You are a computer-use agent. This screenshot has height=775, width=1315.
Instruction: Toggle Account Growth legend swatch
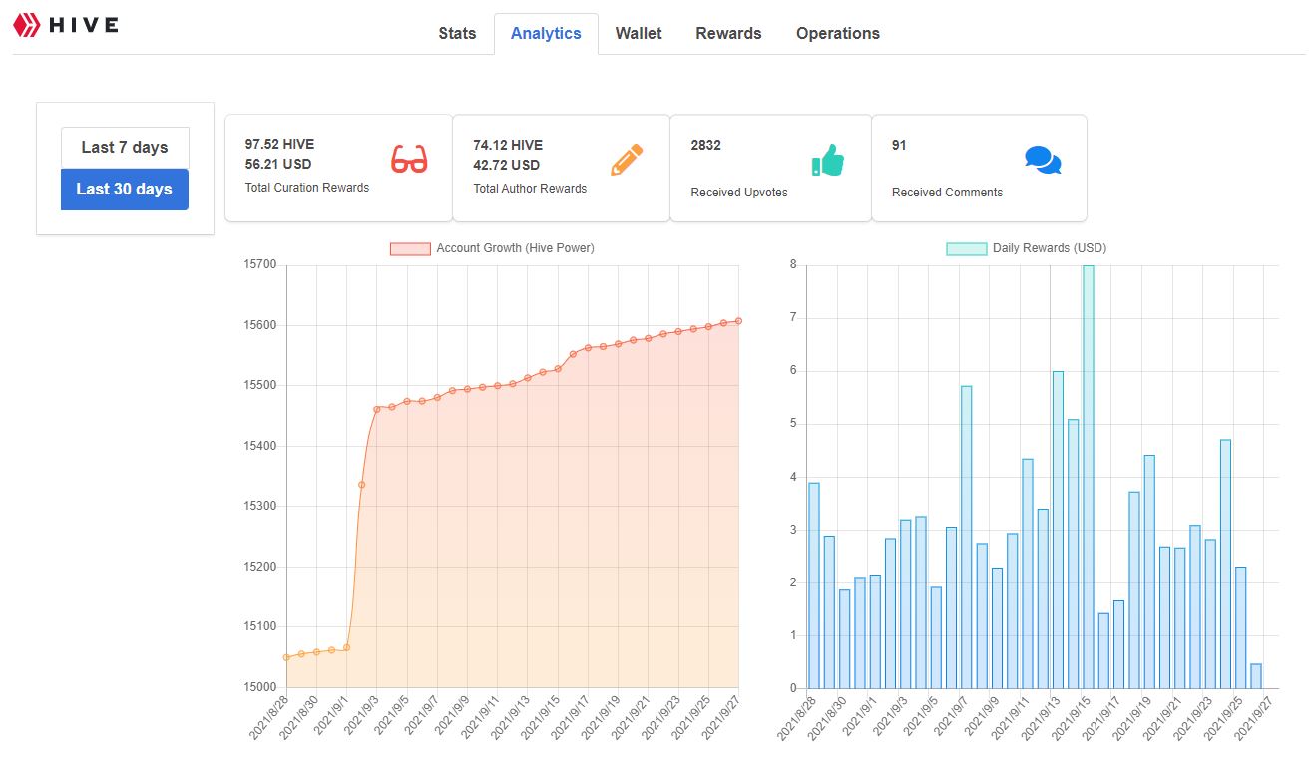tap(410, 248)
